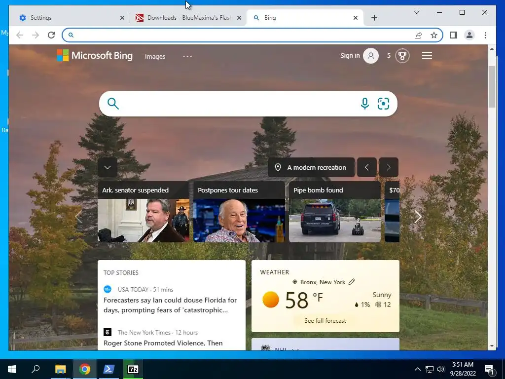Open Bing hamburger settings menu
This screenshot has width=505, height=379.
pyautogui.click(x=427, y=55)
